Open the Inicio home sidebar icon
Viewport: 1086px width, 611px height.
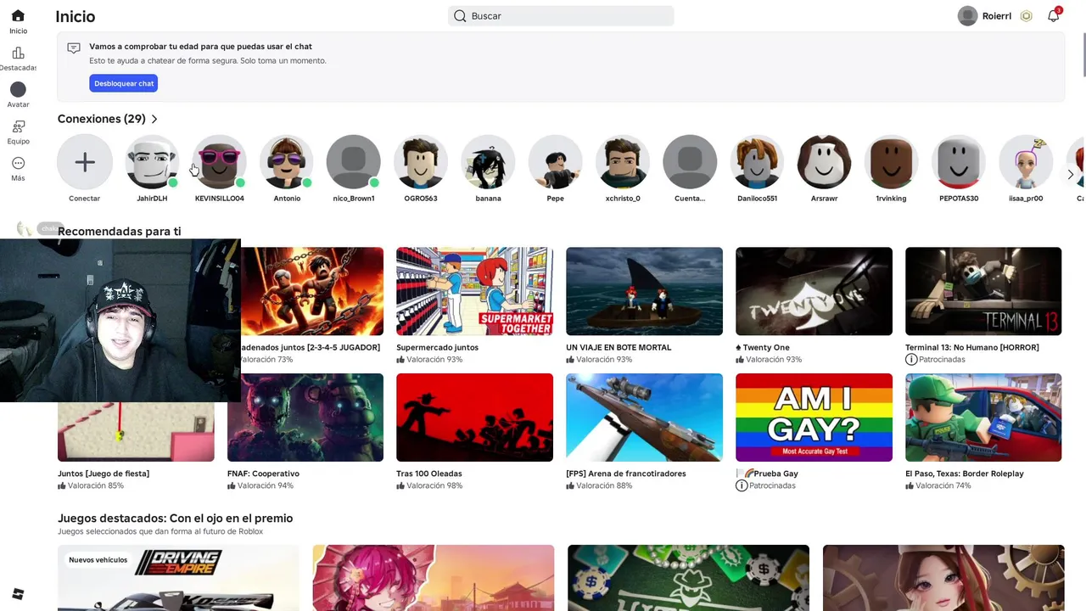pos(18,16)
